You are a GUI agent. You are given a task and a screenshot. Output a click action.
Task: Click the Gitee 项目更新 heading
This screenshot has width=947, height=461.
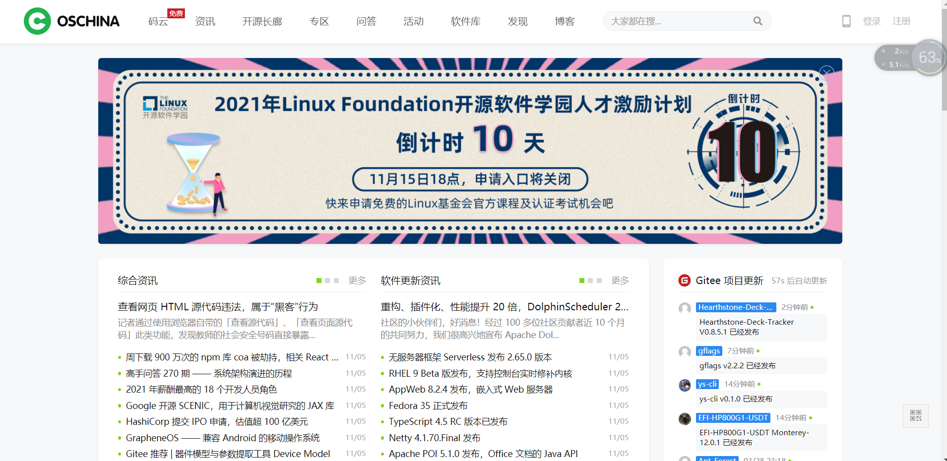click(x=729, y=281)
